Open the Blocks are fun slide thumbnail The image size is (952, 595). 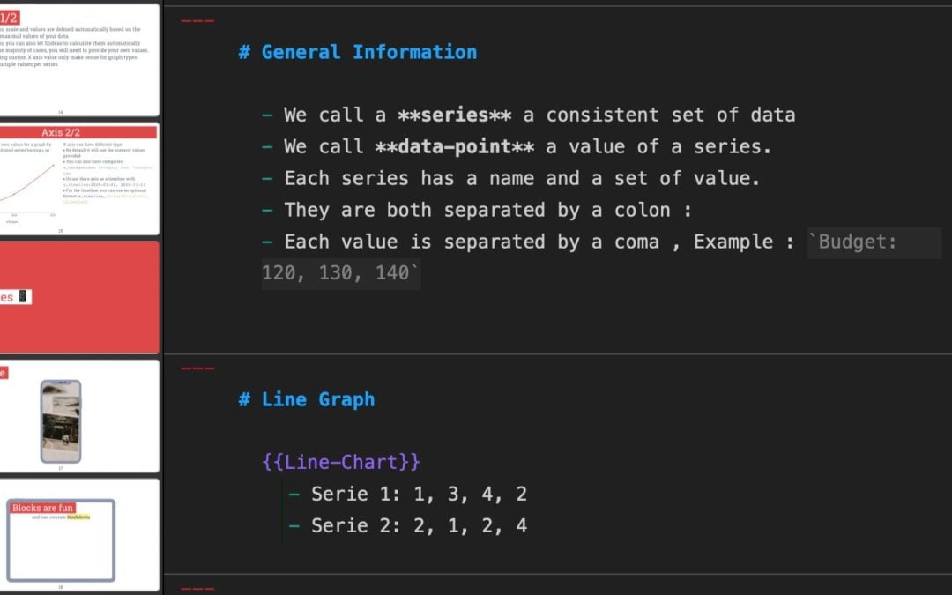(79, 535)
